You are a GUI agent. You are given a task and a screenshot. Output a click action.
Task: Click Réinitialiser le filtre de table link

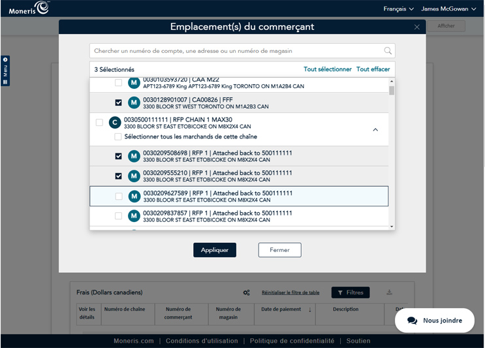pos(290,293)
